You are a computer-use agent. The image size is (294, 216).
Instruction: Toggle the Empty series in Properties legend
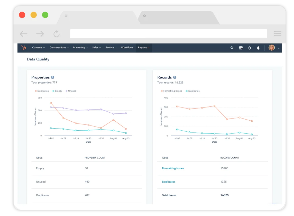click(57, 91)
